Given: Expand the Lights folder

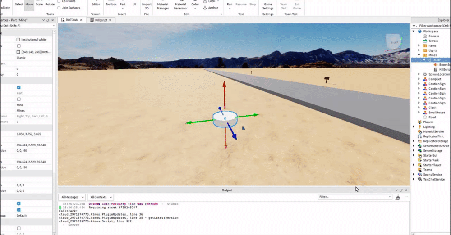Looking at the screenshot, I should pos(419,50).
